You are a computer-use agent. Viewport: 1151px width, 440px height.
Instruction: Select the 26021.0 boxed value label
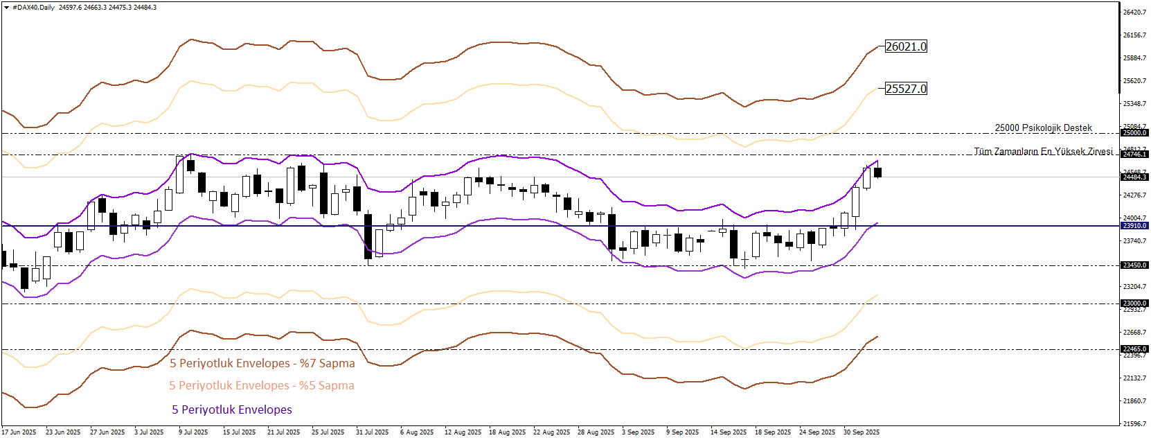pos(906,46)
